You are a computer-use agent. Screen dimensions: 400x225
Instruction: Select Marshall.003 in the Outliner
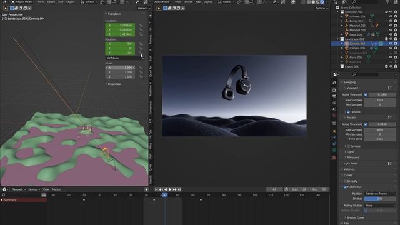pyautogui.click(x=357, y=30)
